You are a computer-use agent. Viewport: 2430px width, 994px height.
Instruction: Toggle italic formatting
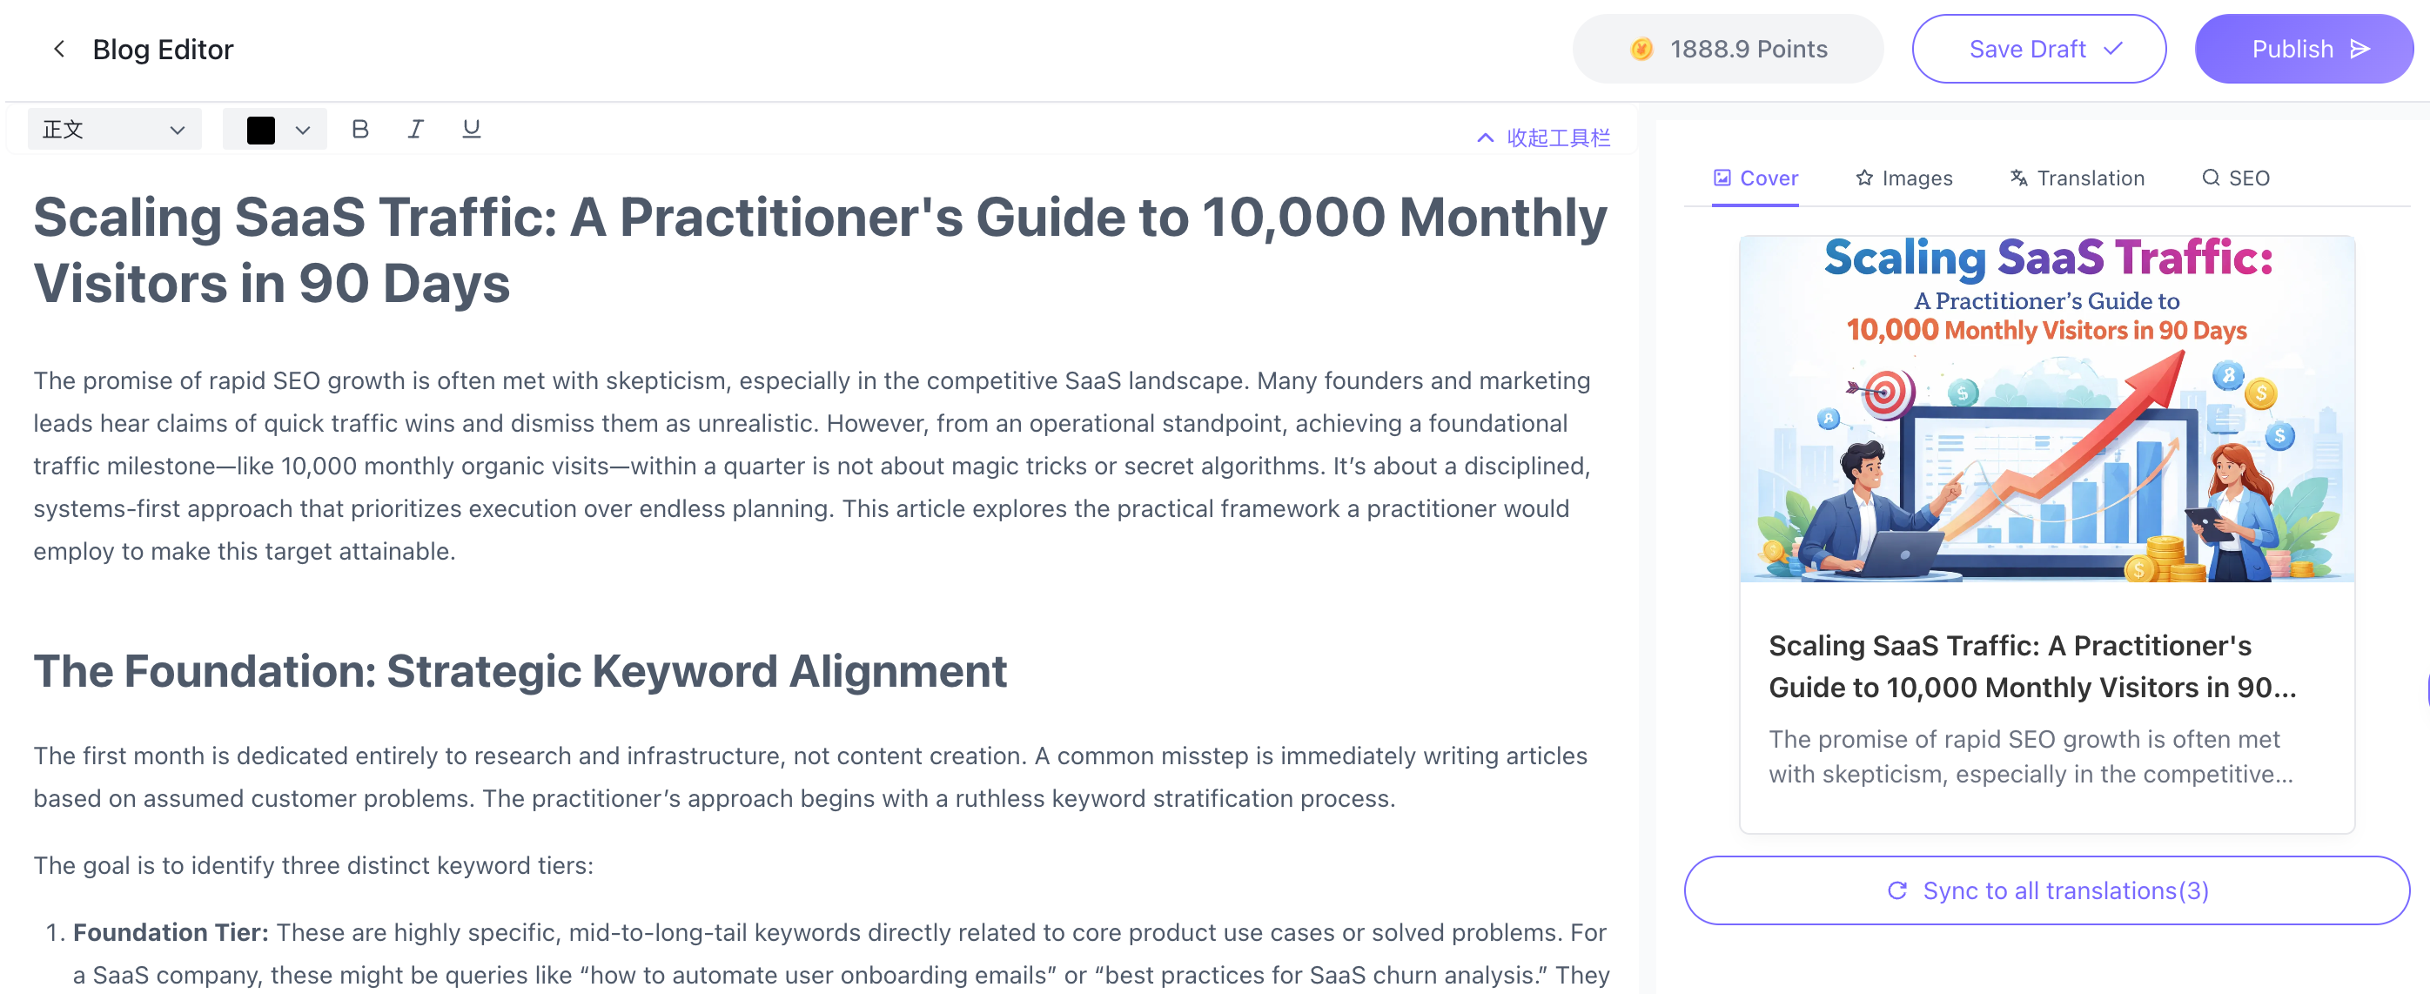(x=415, y=129)
